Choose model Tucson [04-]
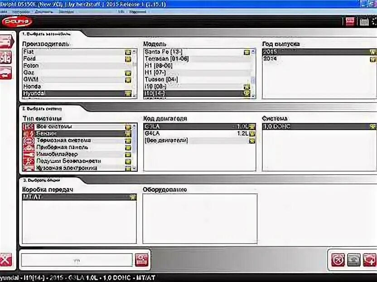377x282 pixels. 197,80
